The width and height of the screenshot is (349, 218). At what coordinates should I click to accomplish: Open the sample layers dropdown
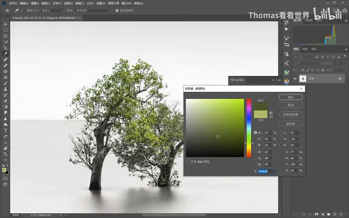point(93,10)
